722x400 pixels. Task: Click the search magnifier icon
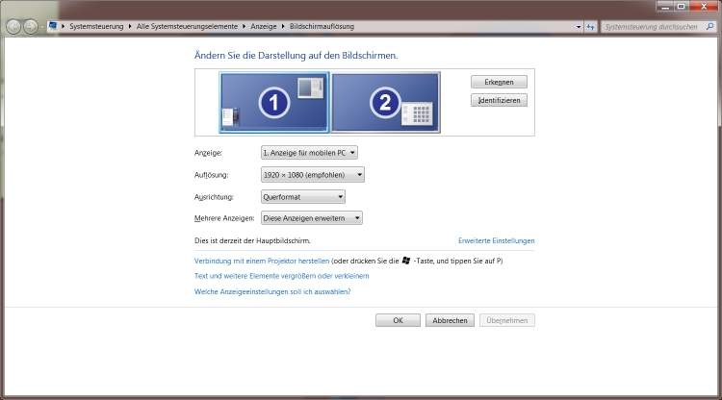pyautogui.click(x=709, y=27)
